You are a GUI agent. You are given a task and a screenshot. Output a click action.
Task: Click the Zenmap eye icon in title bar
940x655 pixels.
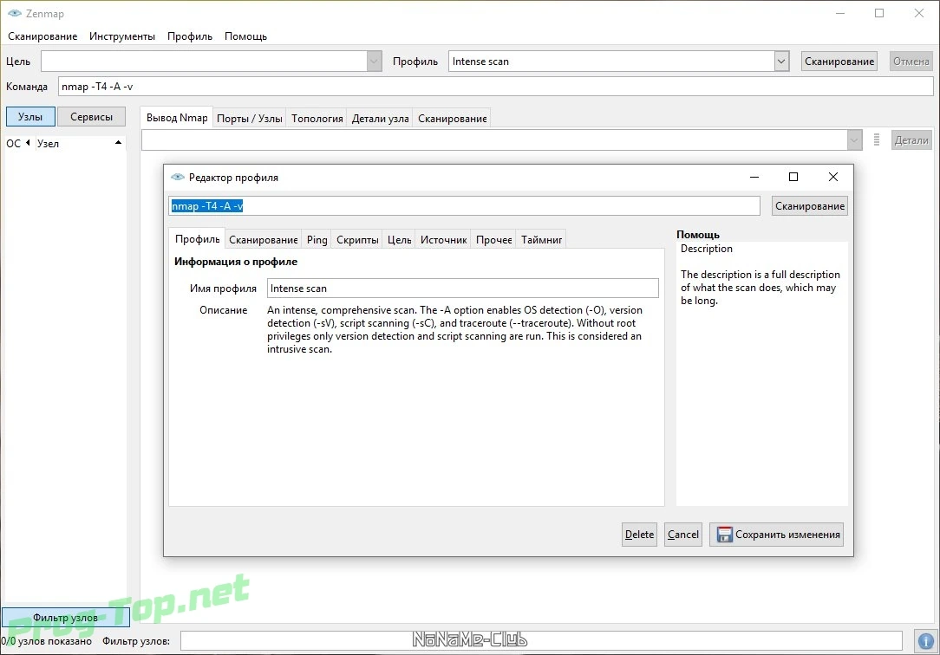click(x=15, y=13)
